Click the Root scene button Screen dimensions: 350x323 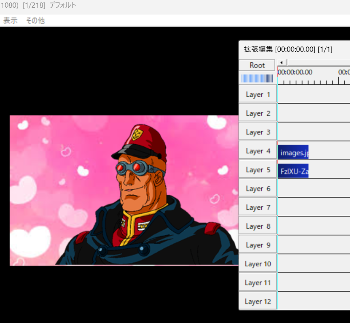point(257,65)
